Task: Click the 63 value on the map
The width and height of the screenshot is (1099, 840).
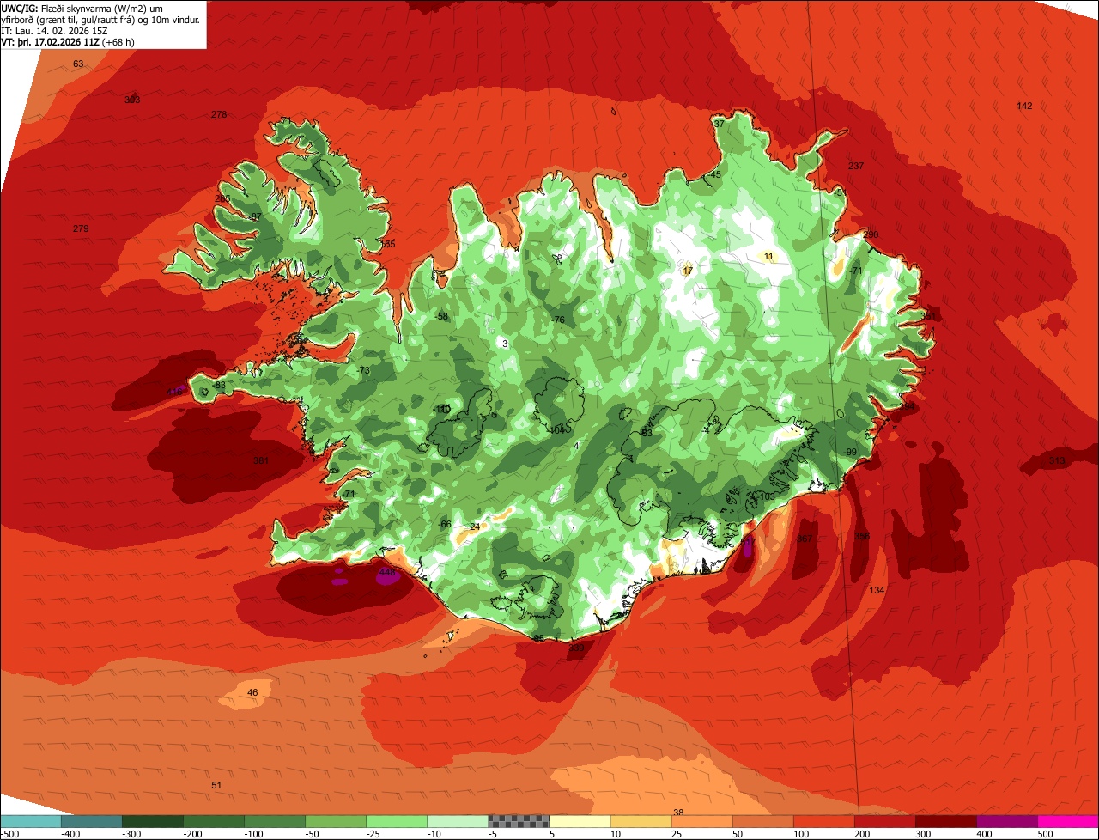Action: tap(78, 64)
